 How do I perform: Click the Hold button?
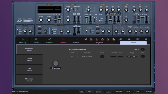point(82,91)
